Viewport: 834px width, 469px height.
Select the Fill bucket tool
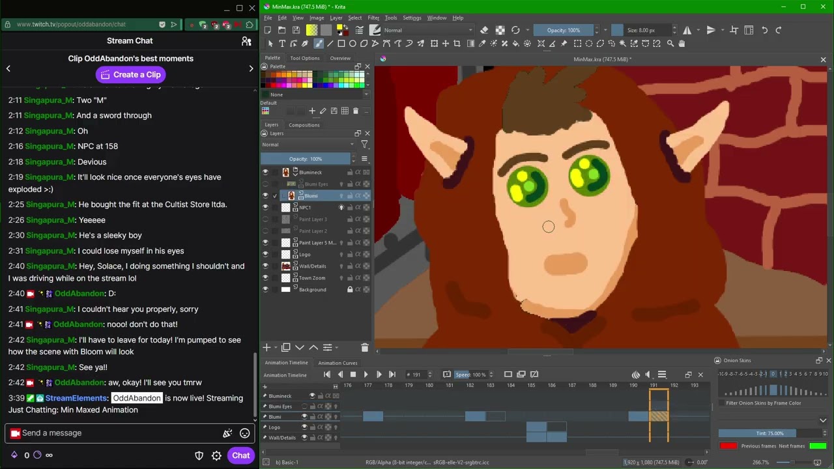[x=516, y=44]
